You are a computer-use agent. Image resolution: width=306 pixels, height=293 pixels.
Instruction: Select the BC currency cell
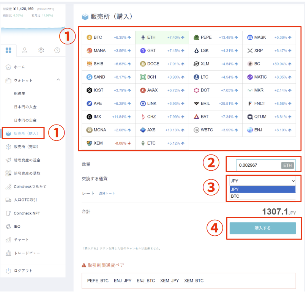coord(269,64)
